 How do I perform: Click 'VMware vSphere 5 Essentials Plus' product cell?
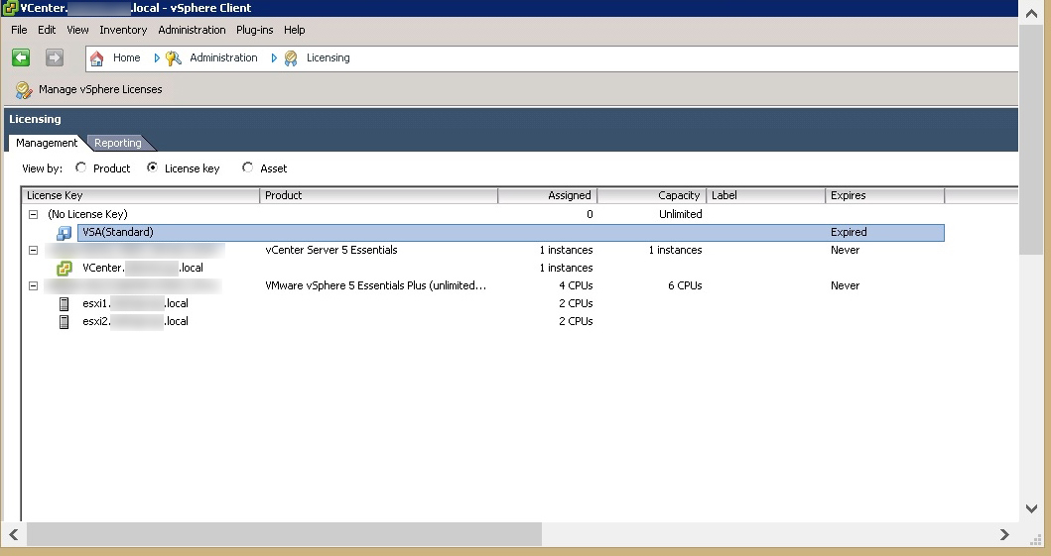(376, 285)
